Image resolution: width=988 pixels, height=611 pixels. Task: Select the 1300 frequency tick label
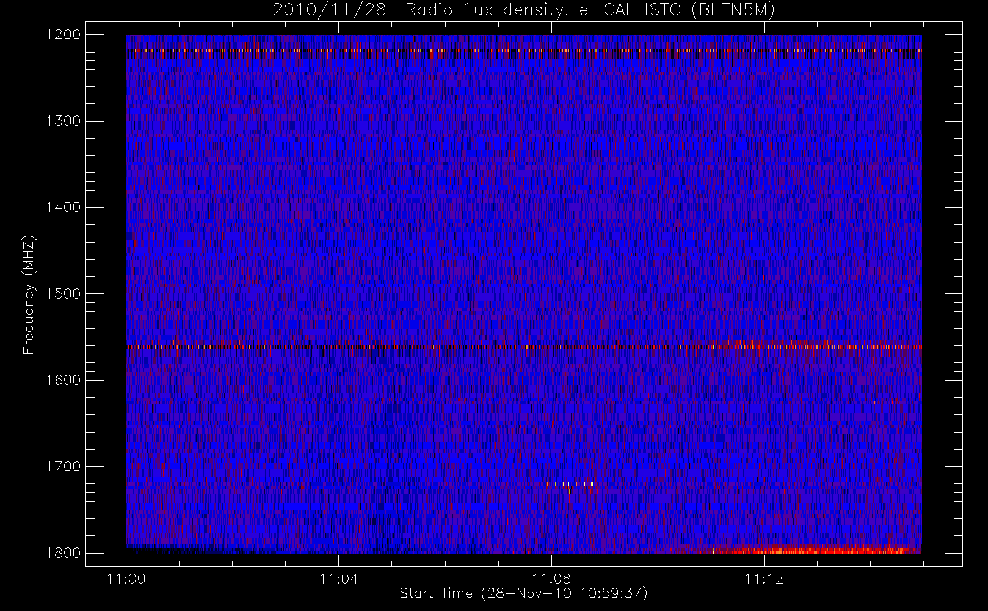[x=63, y=121]
